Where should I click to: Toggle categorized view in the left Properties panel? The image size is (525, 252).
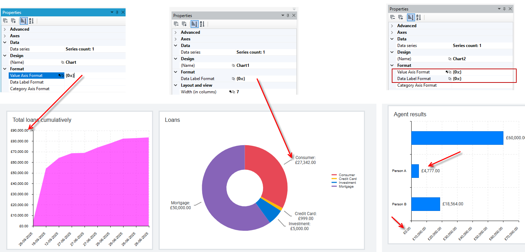tap(23, 21)
